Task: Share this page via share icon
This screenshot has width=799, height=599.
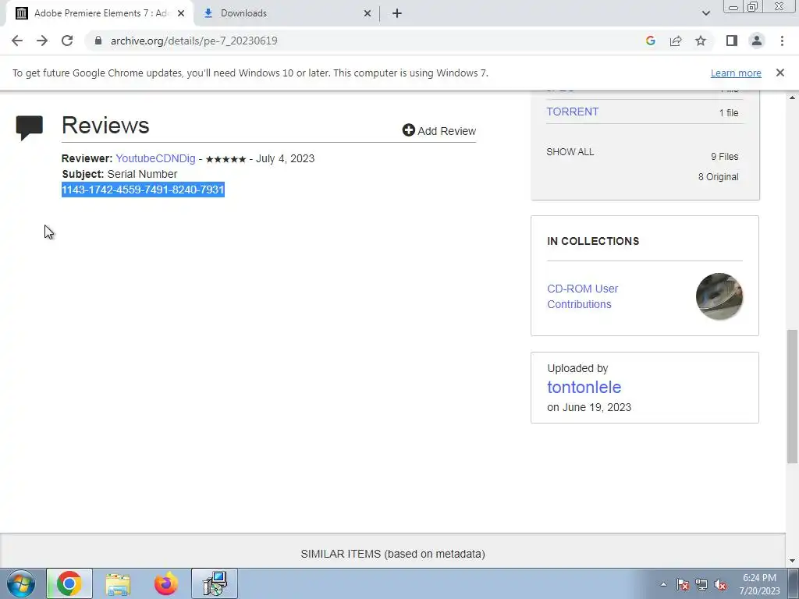Action: (x=676, y=41)
